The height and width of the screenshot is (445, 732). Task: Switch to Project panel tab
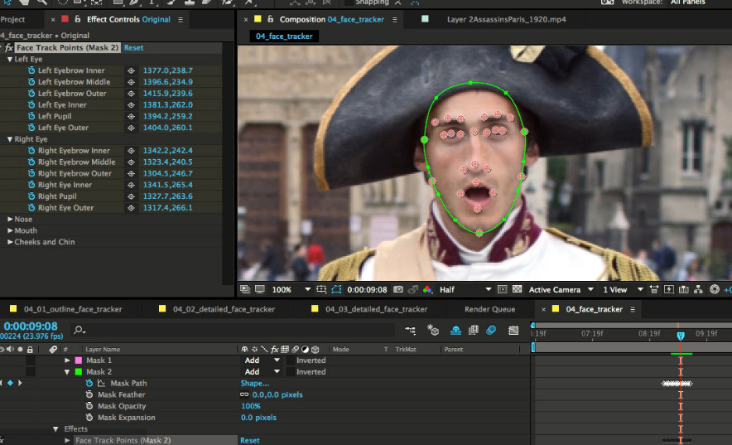point(12,19)
